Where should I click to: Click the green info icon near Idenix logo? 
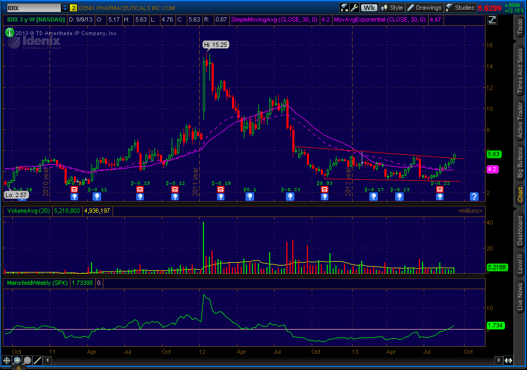tap(10, 32)
